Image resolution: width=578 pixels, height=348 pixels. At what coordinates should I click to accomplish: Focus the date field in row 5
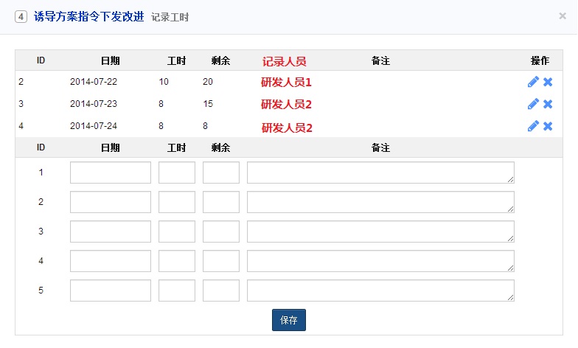pyautogui.click(x=111, y=290)
